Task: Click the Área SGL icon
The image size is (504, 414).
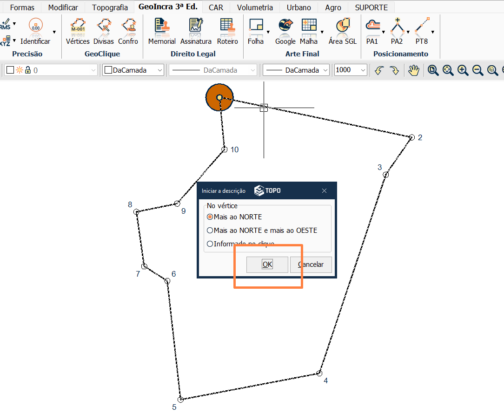Action: click(x=343, y=27)
